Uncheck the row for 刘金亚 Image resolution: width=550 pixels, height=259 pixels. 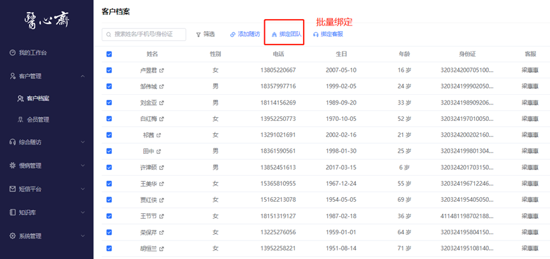click(109, 102)
